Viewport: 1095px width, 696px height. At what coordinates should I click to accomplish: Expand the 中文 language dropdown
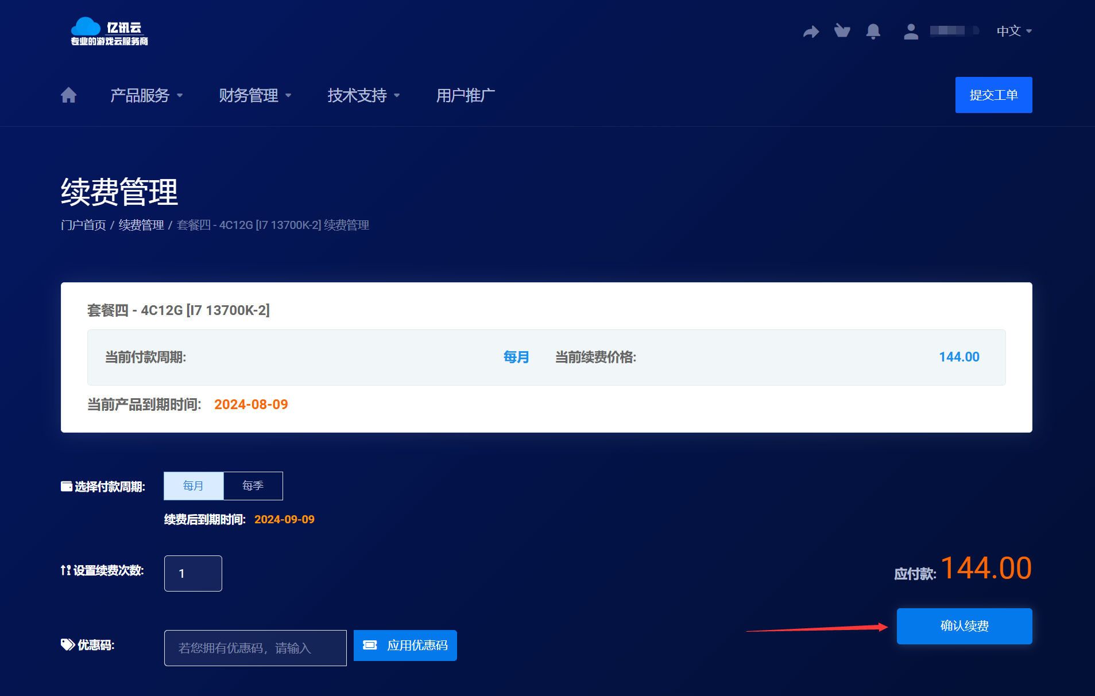pyautogui.click(x=1014, y=31)
